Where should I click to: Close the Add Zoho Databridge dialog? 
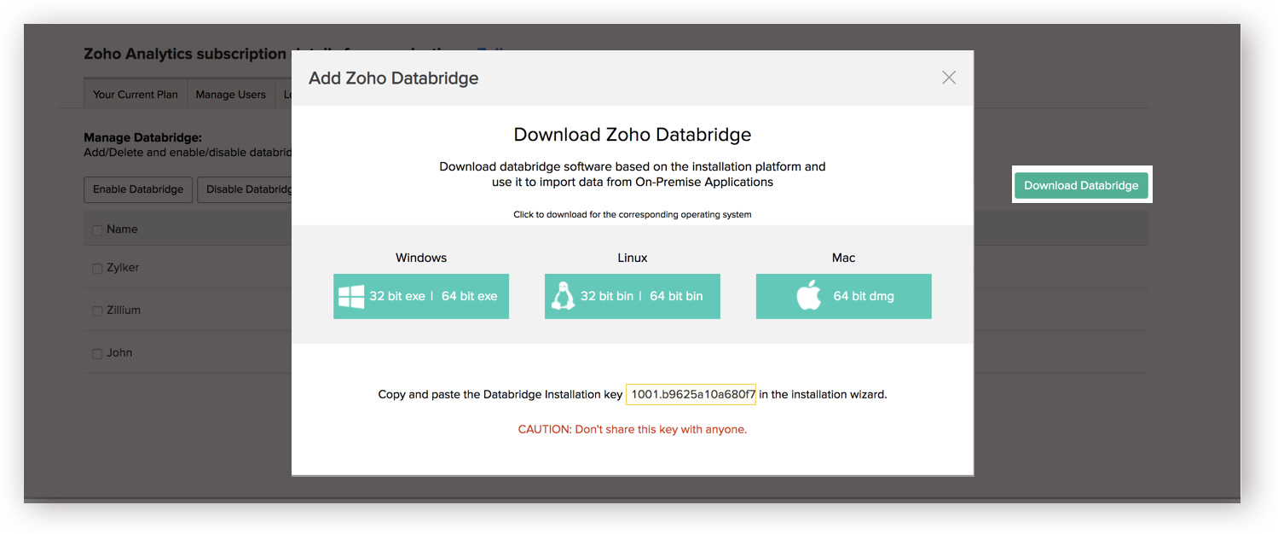949,78
